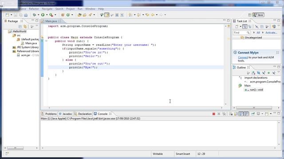284x159 pixels.
Task: Open the Navigate menu
Action: (47, 9)
